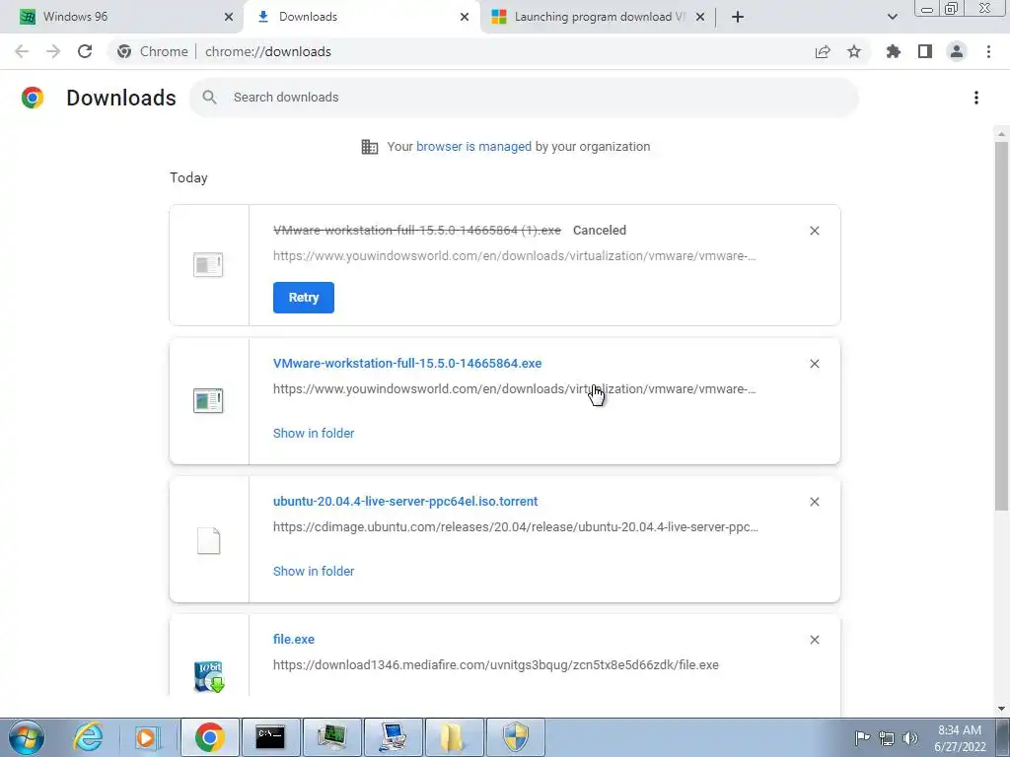Open the security shield taskbar item
The image size is (1010, 757).
pos(515,737)
